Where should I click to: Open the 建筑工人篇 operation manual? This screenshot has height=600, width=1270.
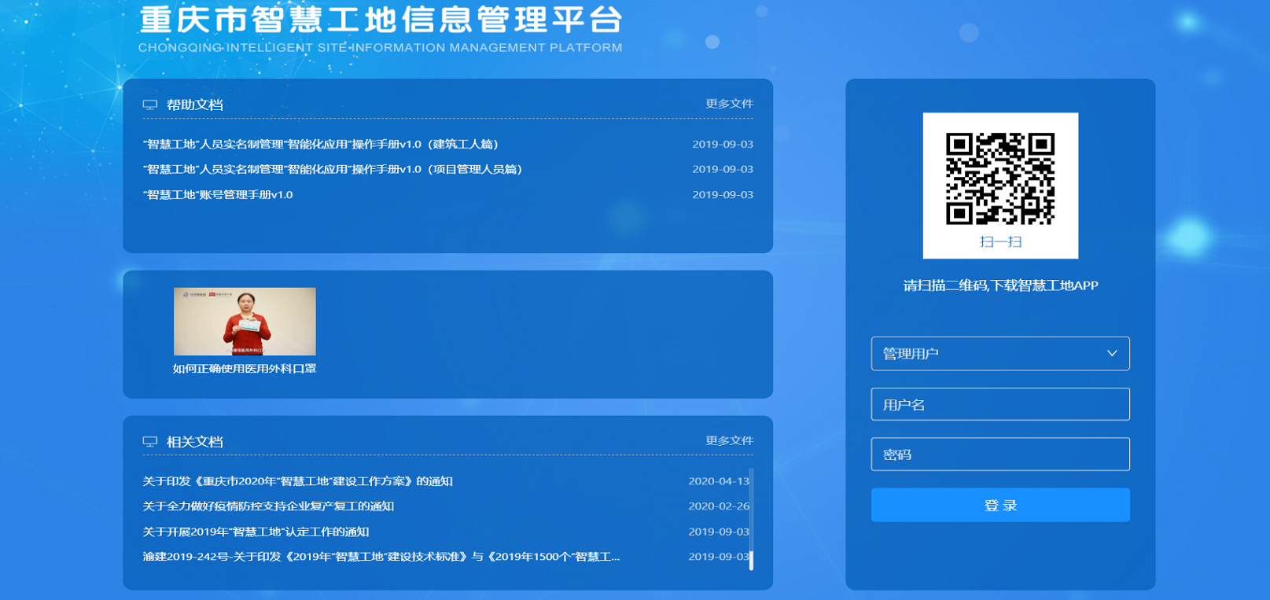(321, 144)
